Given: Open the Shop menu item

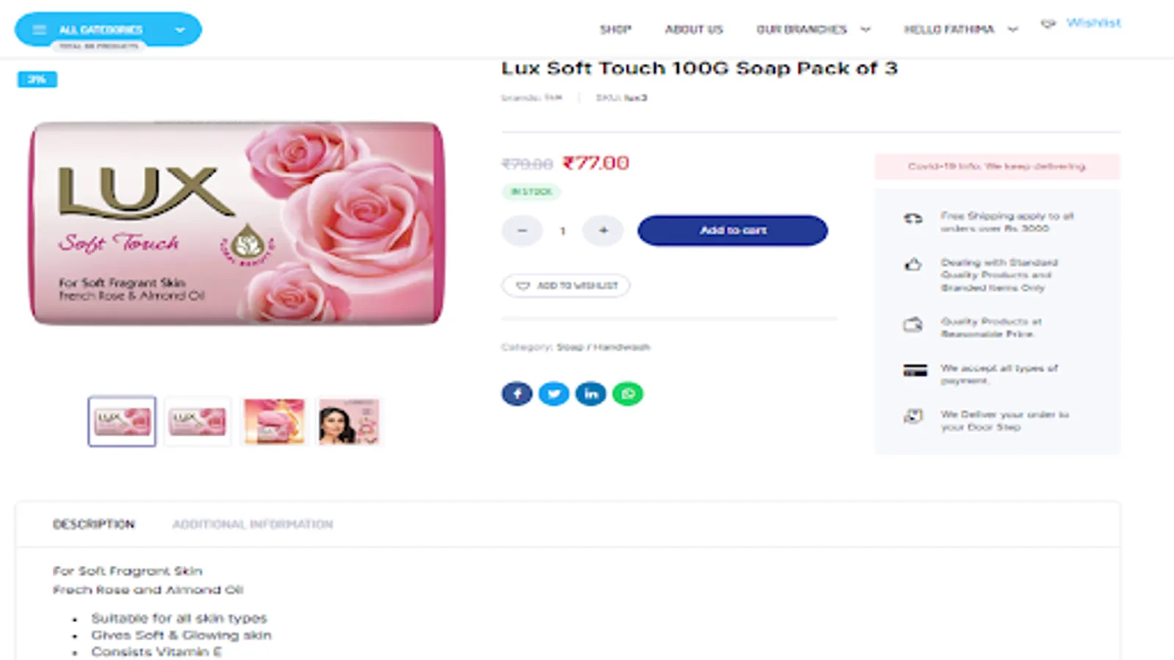Looking at the screenshot, I should (x=615, y=29).
